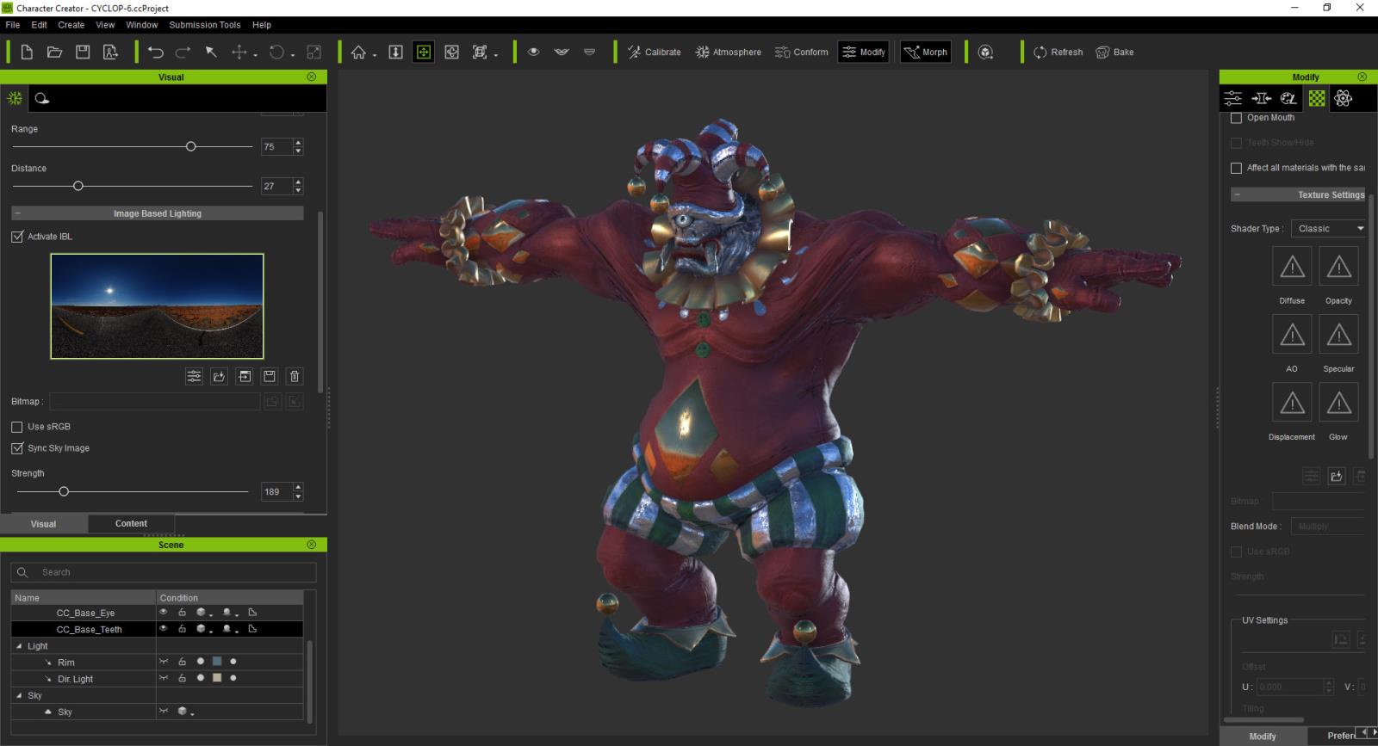The image size is (1378, 746).
Task: Open the physics atom tab in Modify
Action: [1343, 98]
